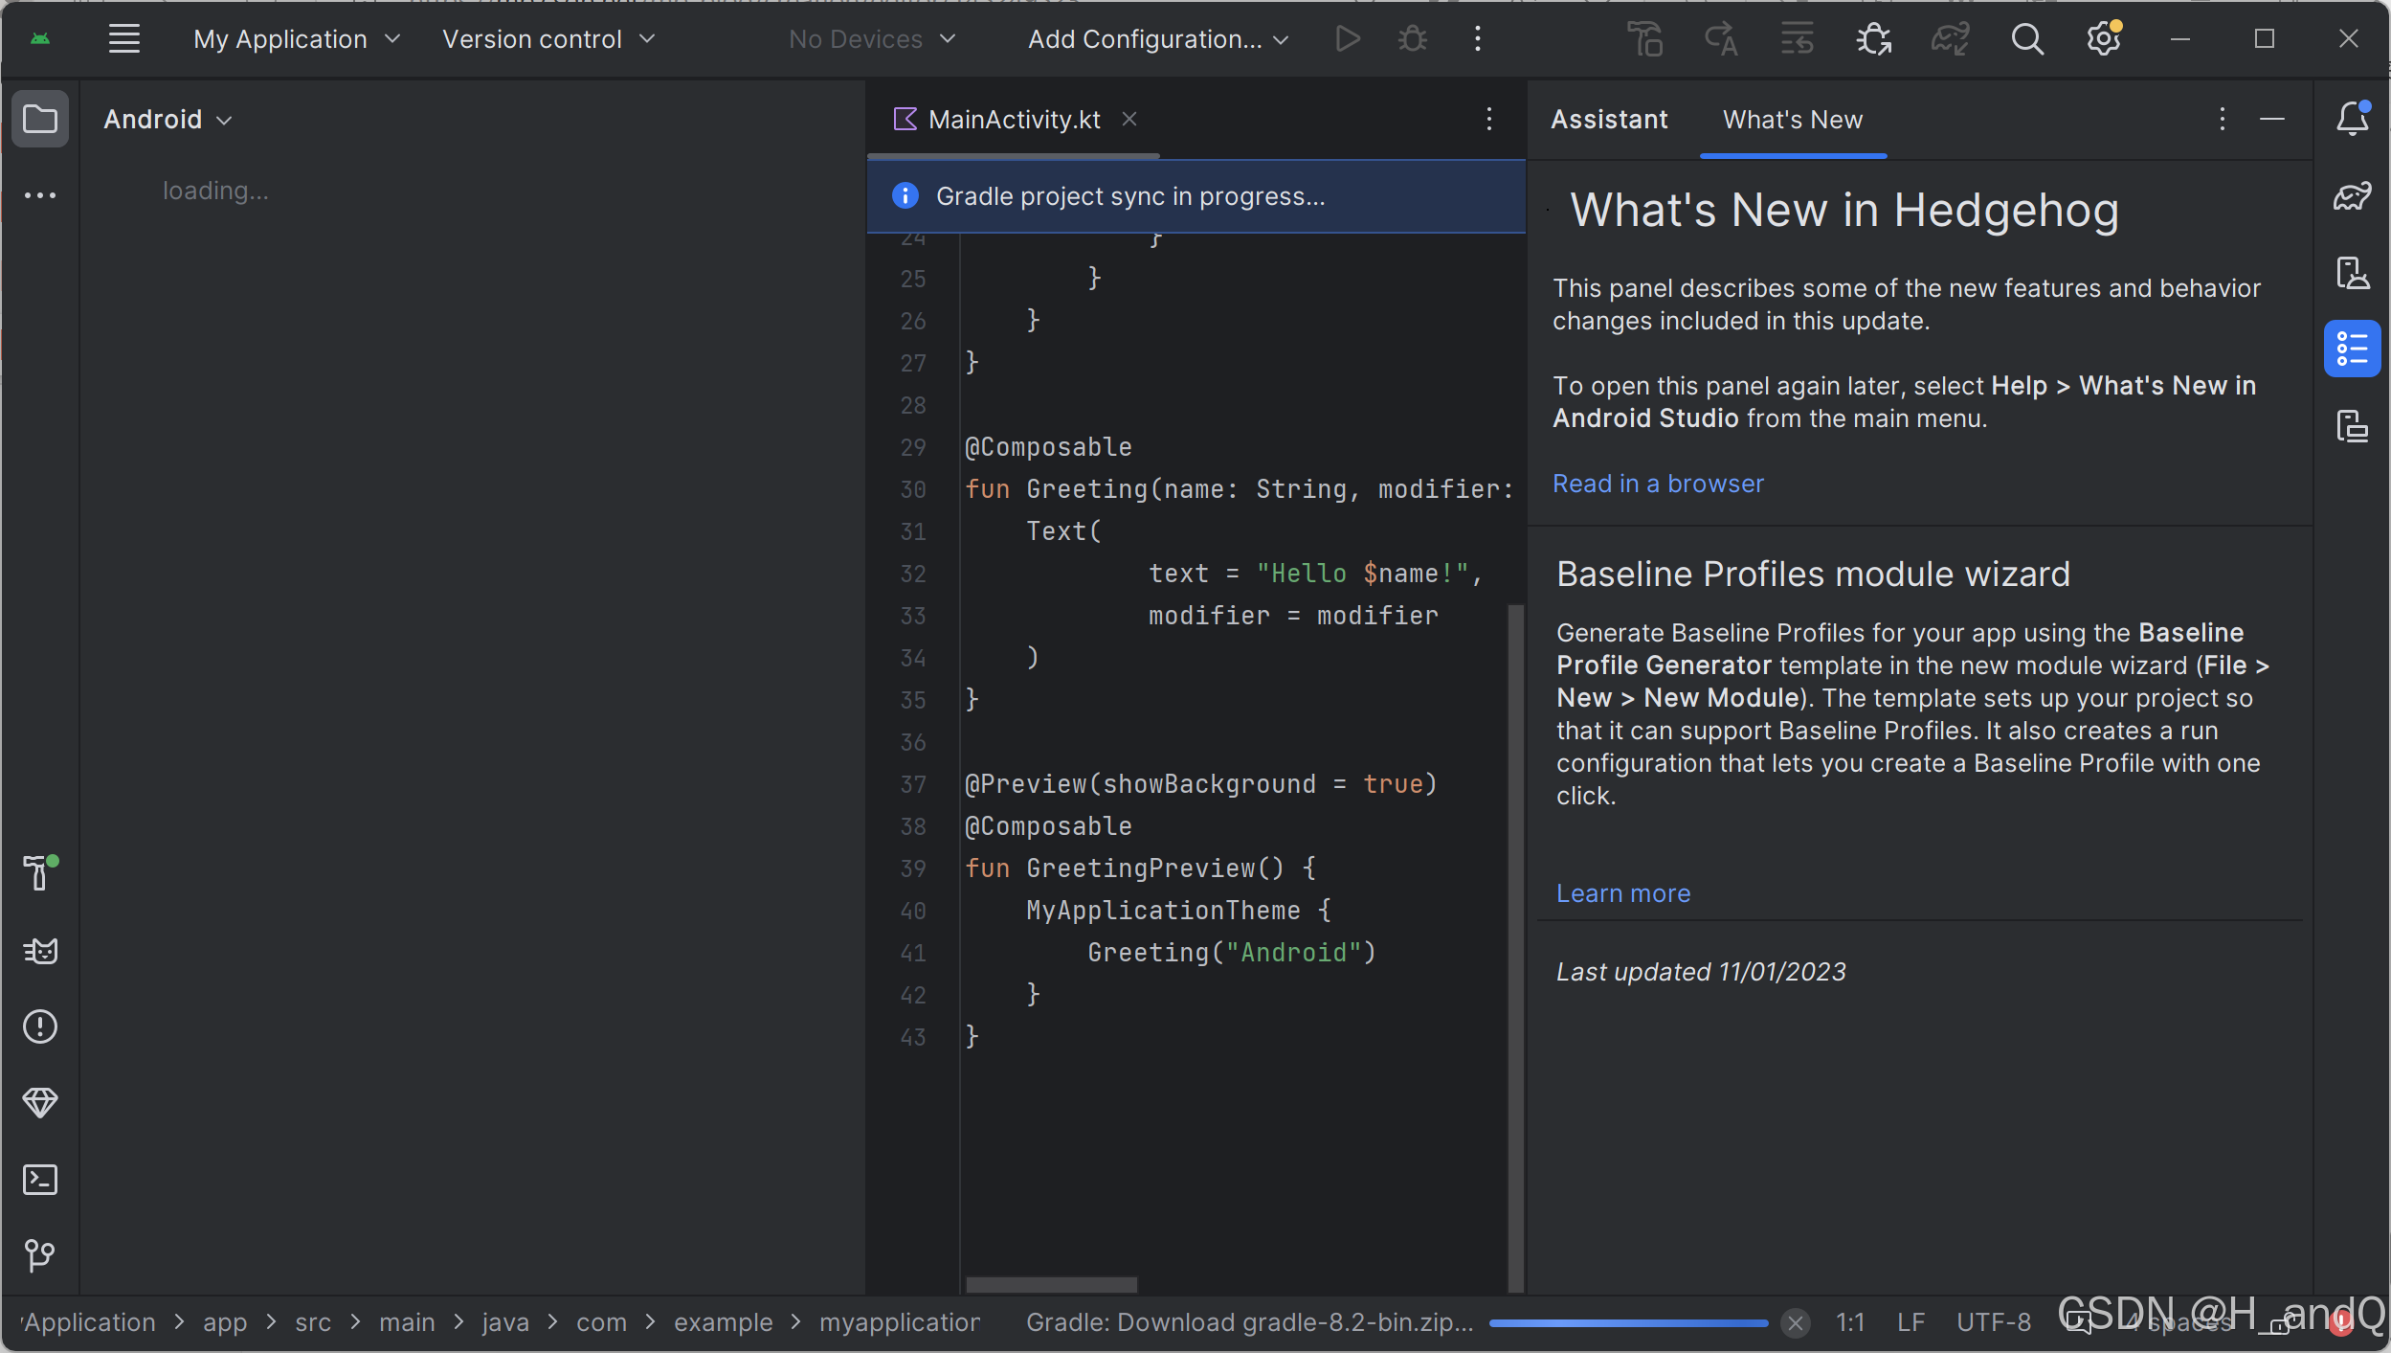Click the myapplication breadcrumb
This screenshot has height=1353, width=2391.
pos(900,1322)
